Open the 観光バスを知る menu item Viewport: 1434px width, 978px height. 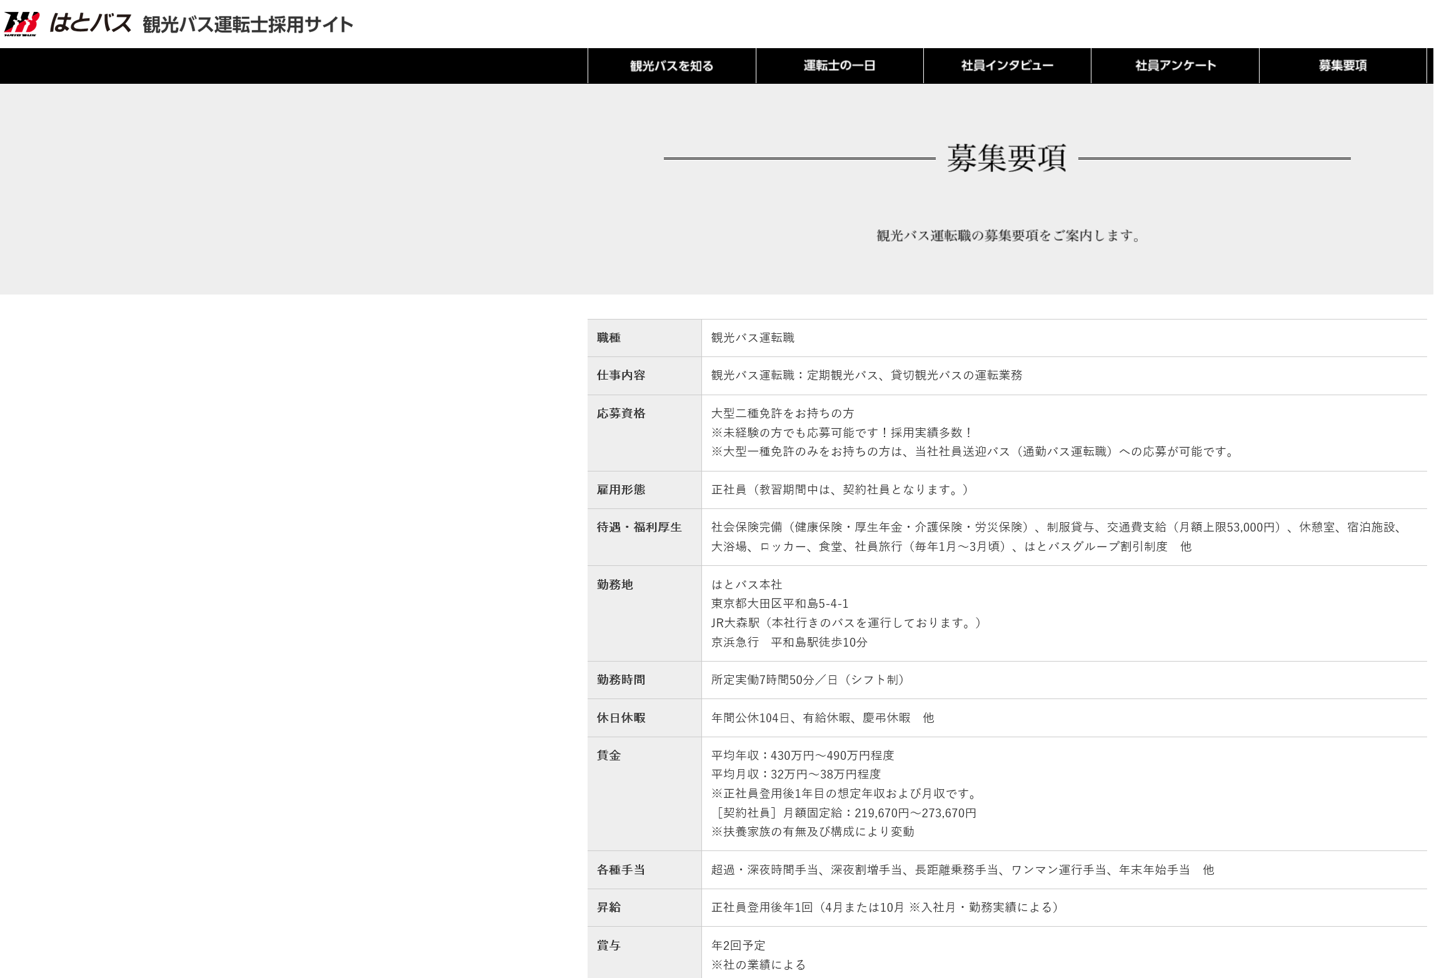671,66
